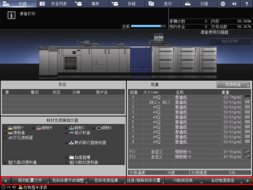
Task: Click the 加湿器槽 humidifier tank icon
Action: tap(71, 157)
